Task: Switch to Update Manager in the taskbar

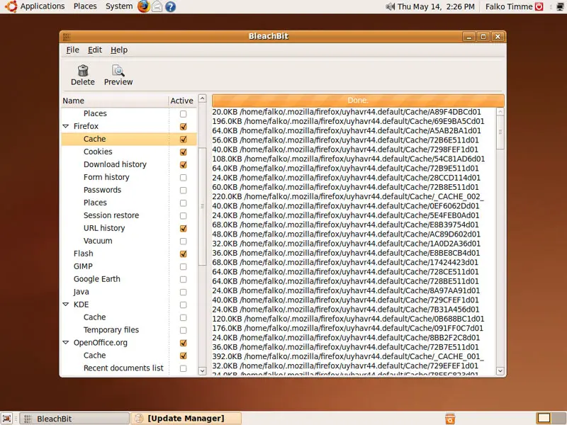Action: [x=186, y=419]
